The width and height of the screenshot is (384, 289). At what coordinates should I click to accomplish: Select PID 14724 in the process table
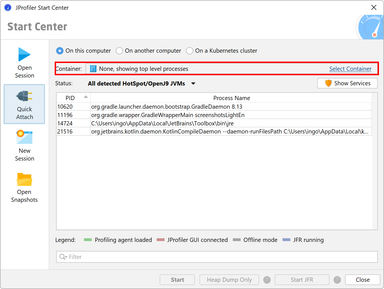pyautogui.click(x=65, y=123)
